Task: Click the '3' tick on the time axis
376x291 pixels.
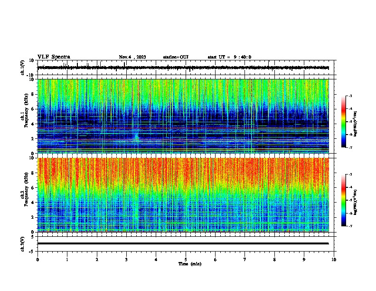Action: tap(126, 260)
